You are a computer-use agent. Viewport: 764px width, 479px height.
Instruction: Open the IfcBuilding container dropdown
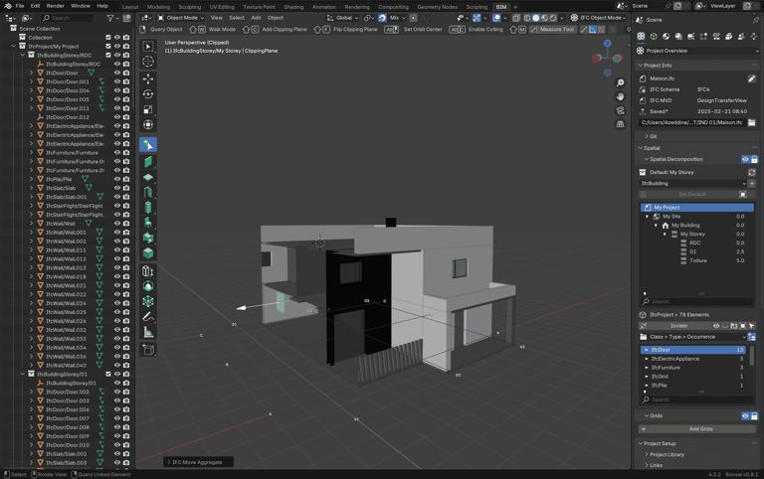tap(692, 183)
